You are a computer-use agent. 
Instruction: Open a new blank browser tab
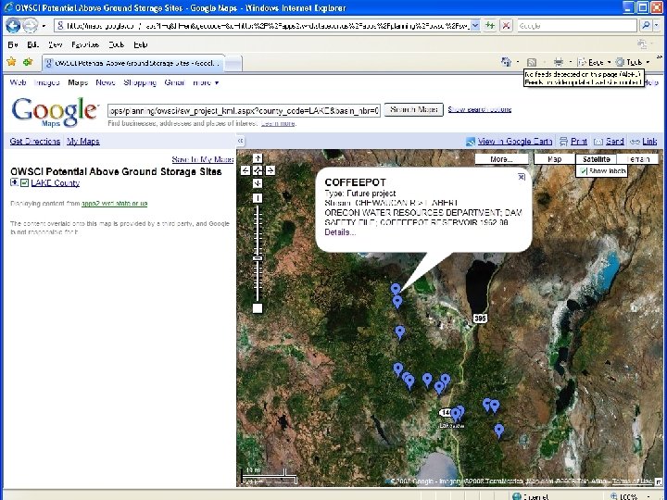(x=233, y=64)
